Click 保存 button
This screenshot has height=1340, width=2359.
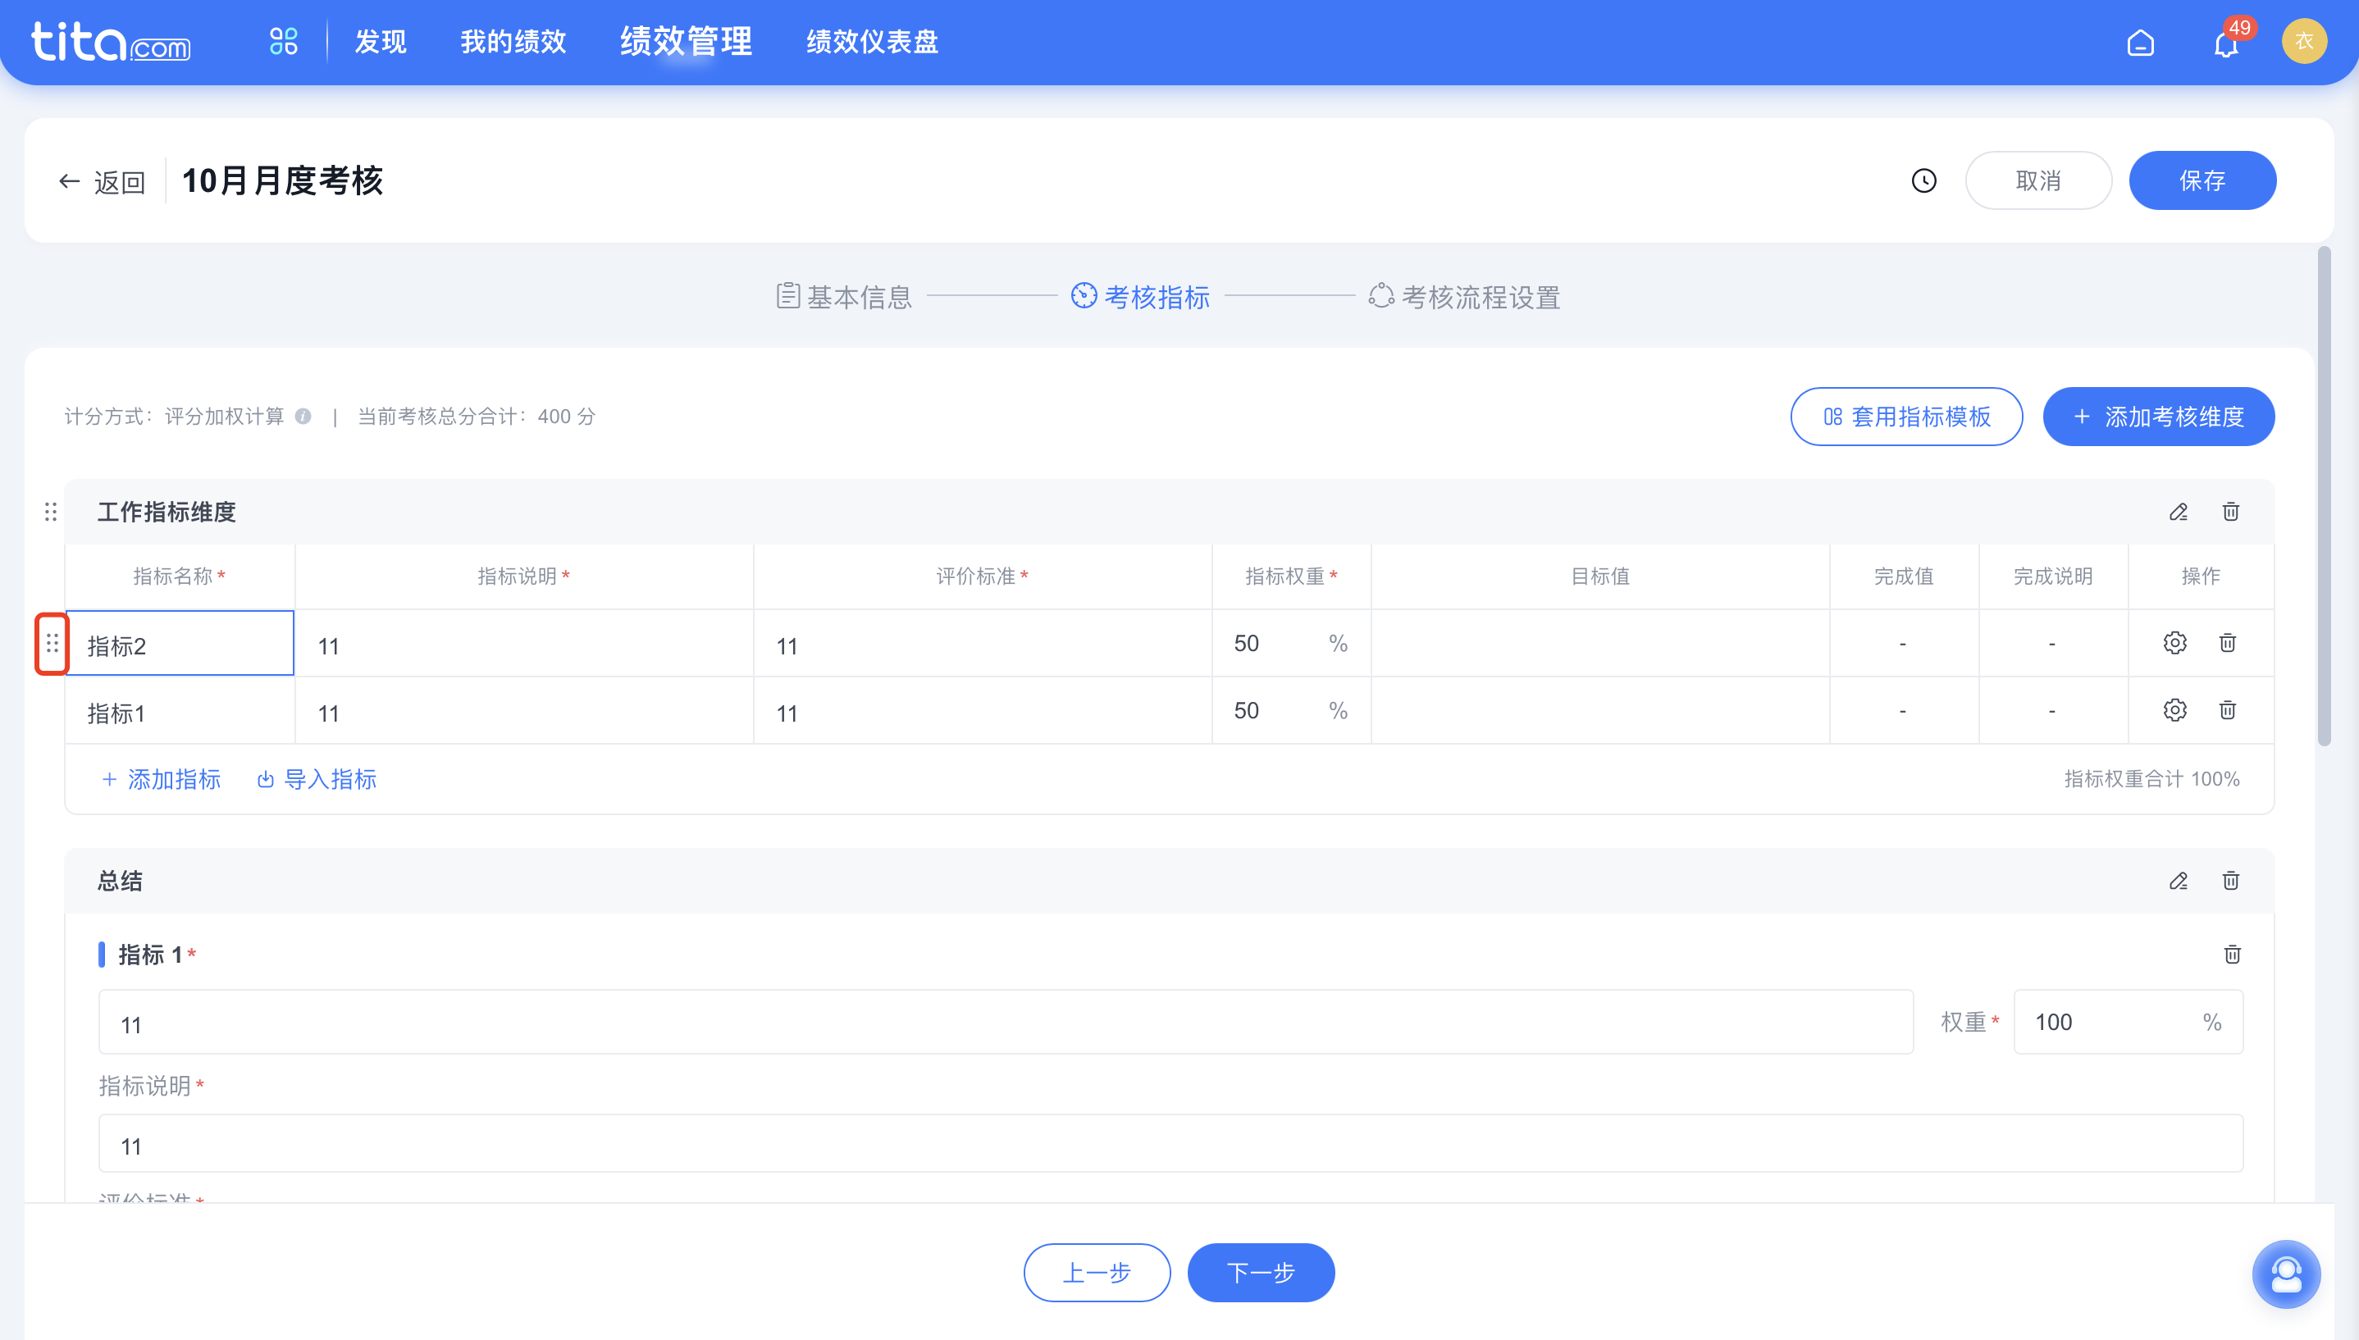(x=2202, y=180)
